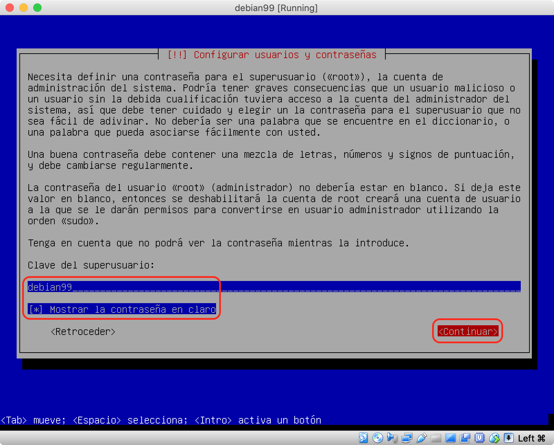Maximize the debian99 VM window
The height and width of the screenshot is (445, 554).
[x=37, y=8]
